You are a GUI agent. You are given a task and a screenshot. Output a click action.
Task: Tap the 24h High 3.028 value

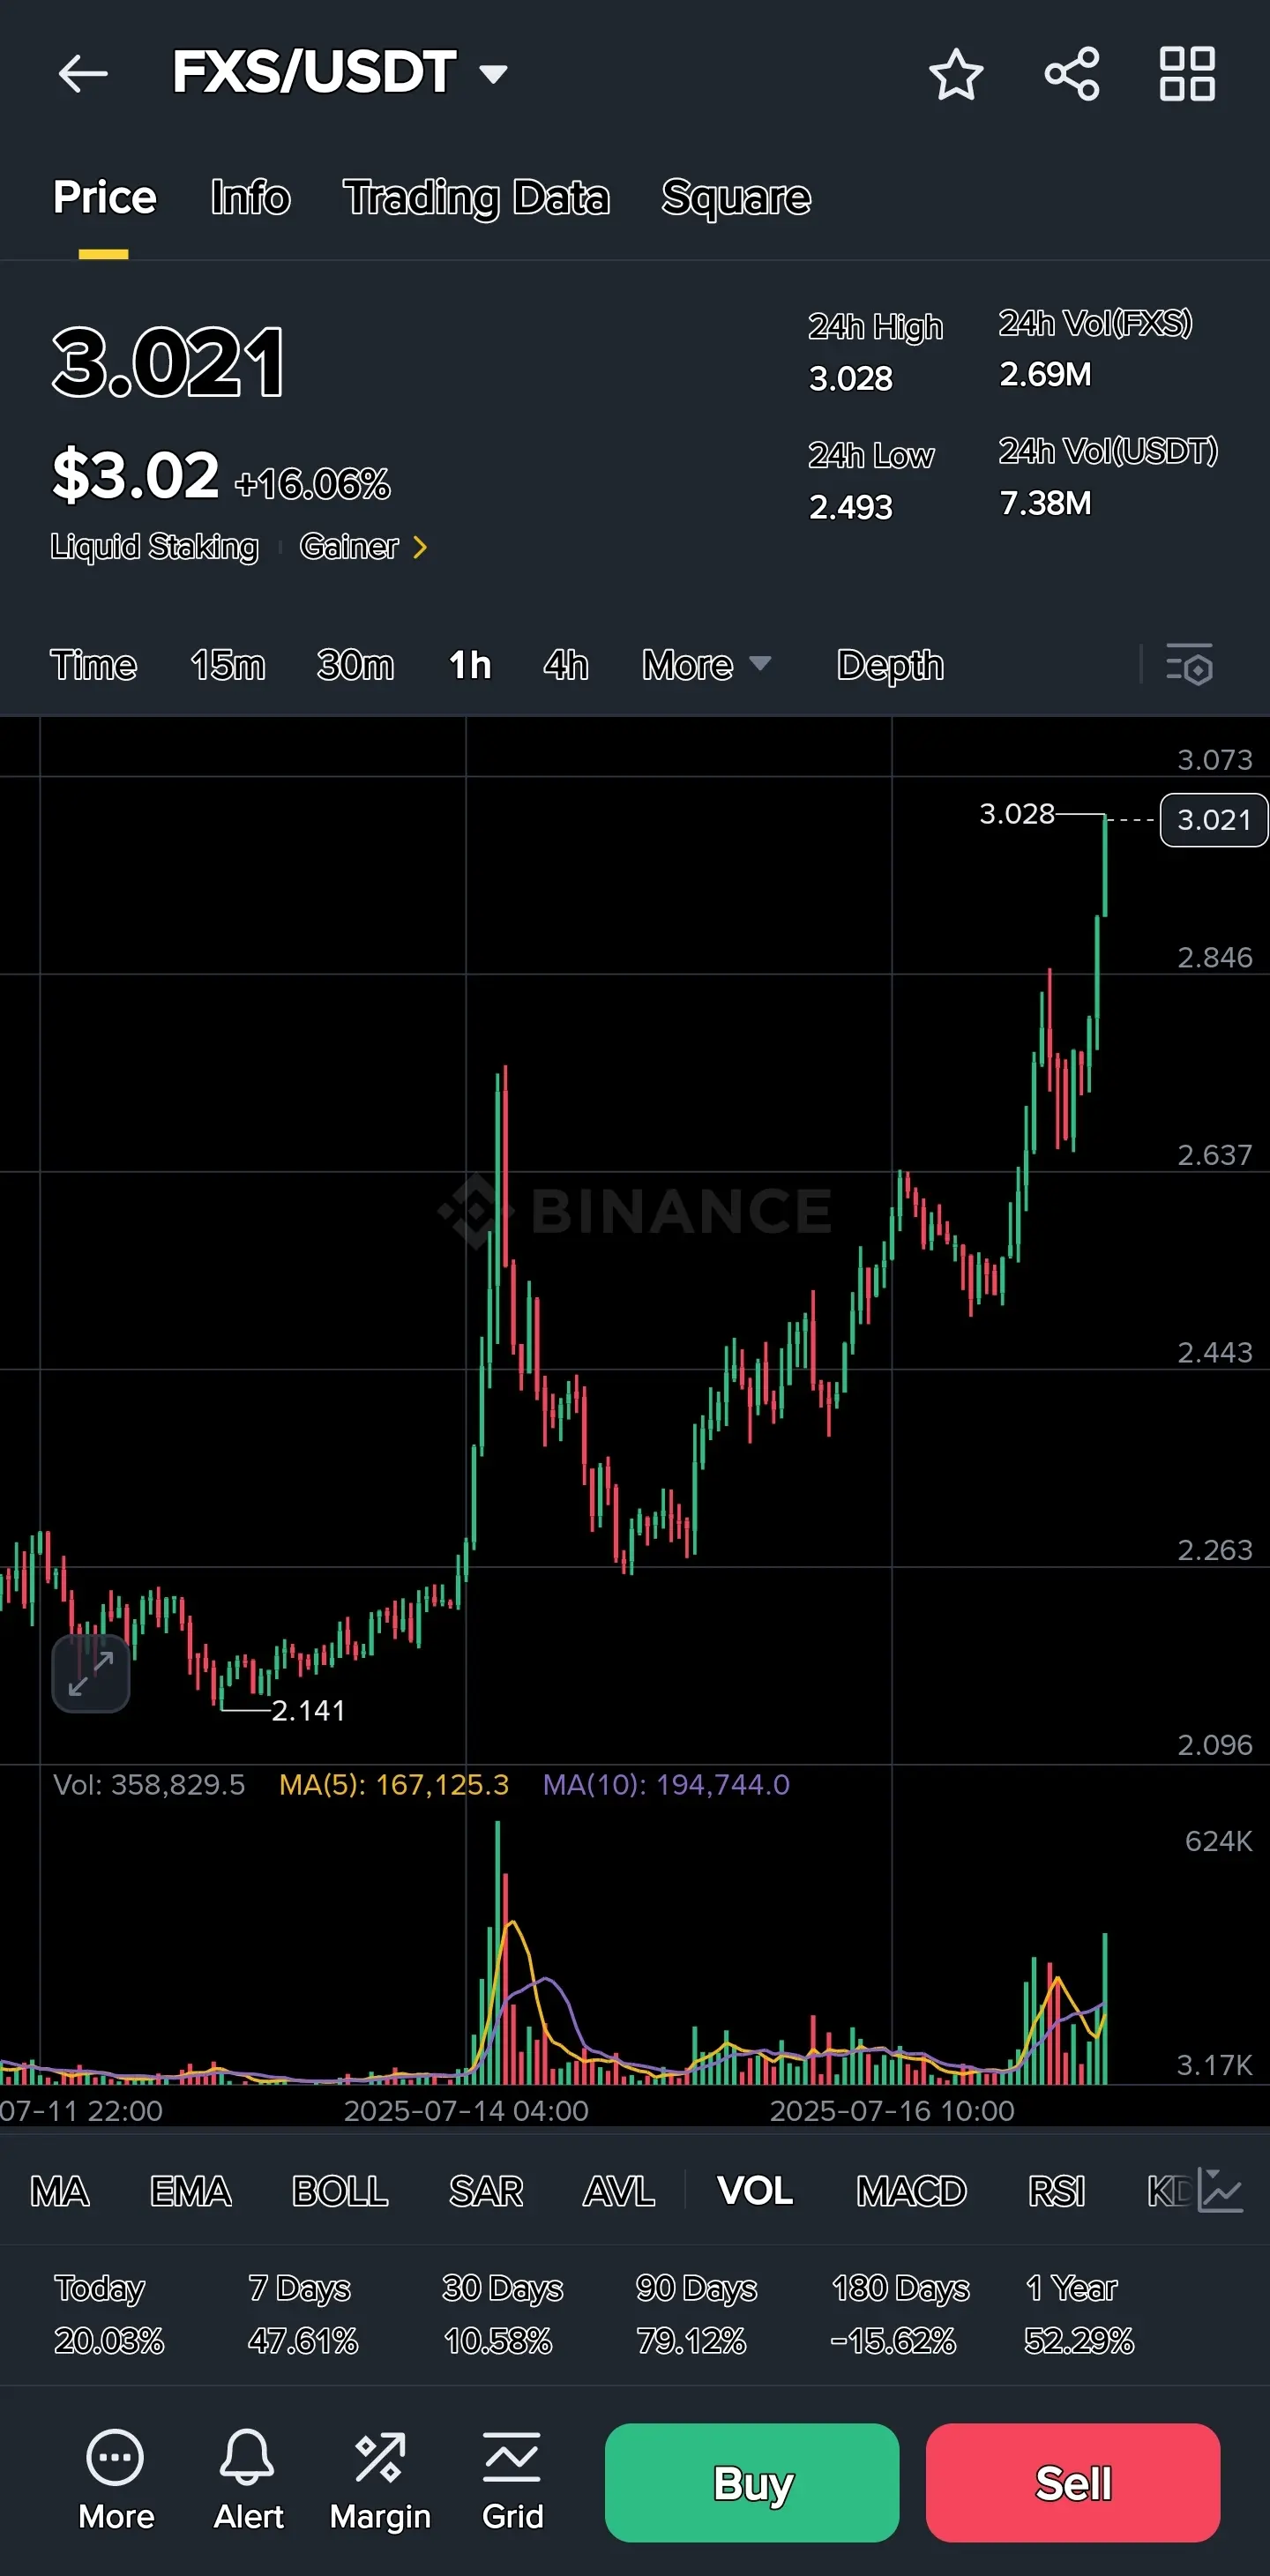pos(851,379)
